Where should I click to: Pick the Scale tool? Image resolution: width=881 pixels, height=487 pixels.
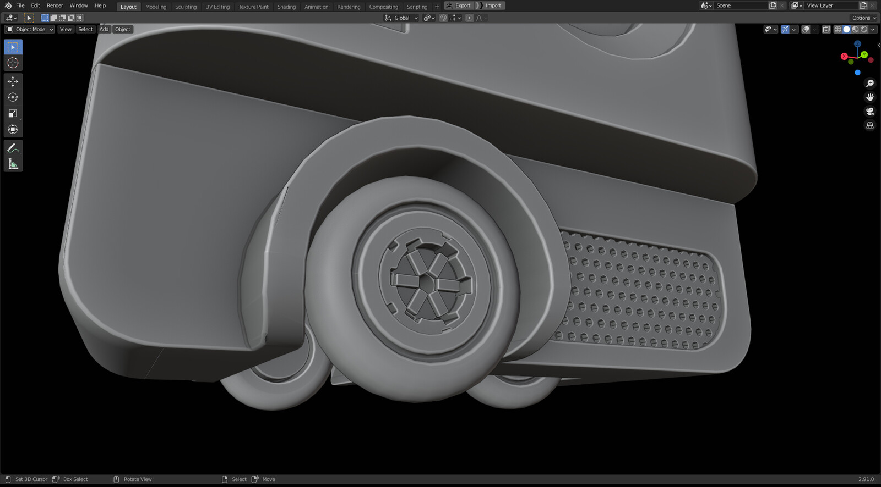click(13, 113)
